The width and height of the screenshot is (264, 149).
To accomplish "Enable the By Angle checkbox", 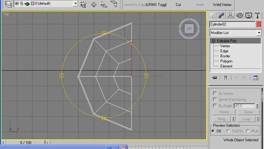I will [214, 106].
